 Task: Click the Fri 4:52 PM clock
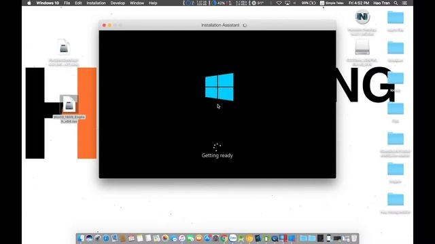point(359,3)
